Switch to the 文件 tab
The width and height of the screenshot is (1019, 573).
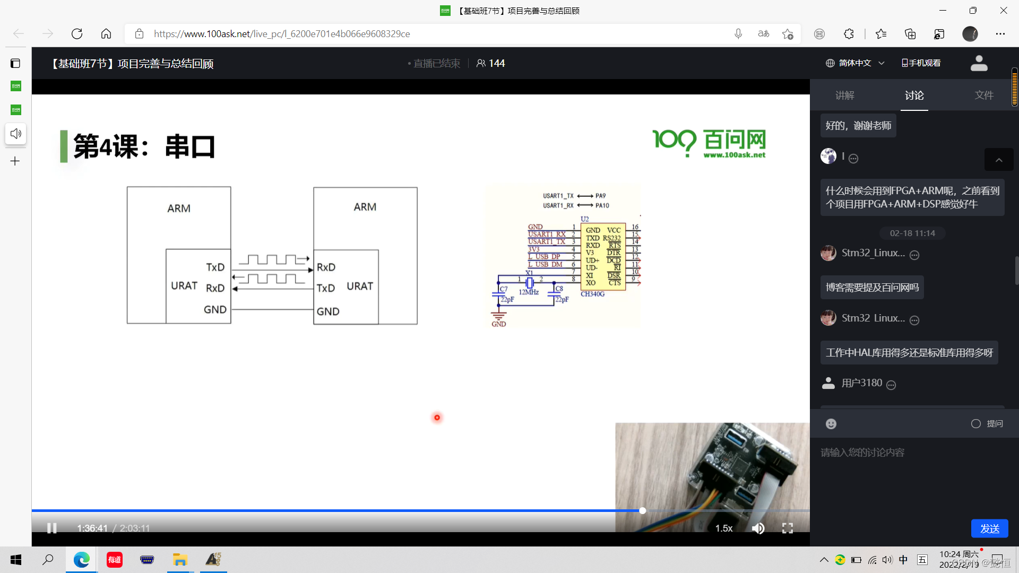point(984,95)
